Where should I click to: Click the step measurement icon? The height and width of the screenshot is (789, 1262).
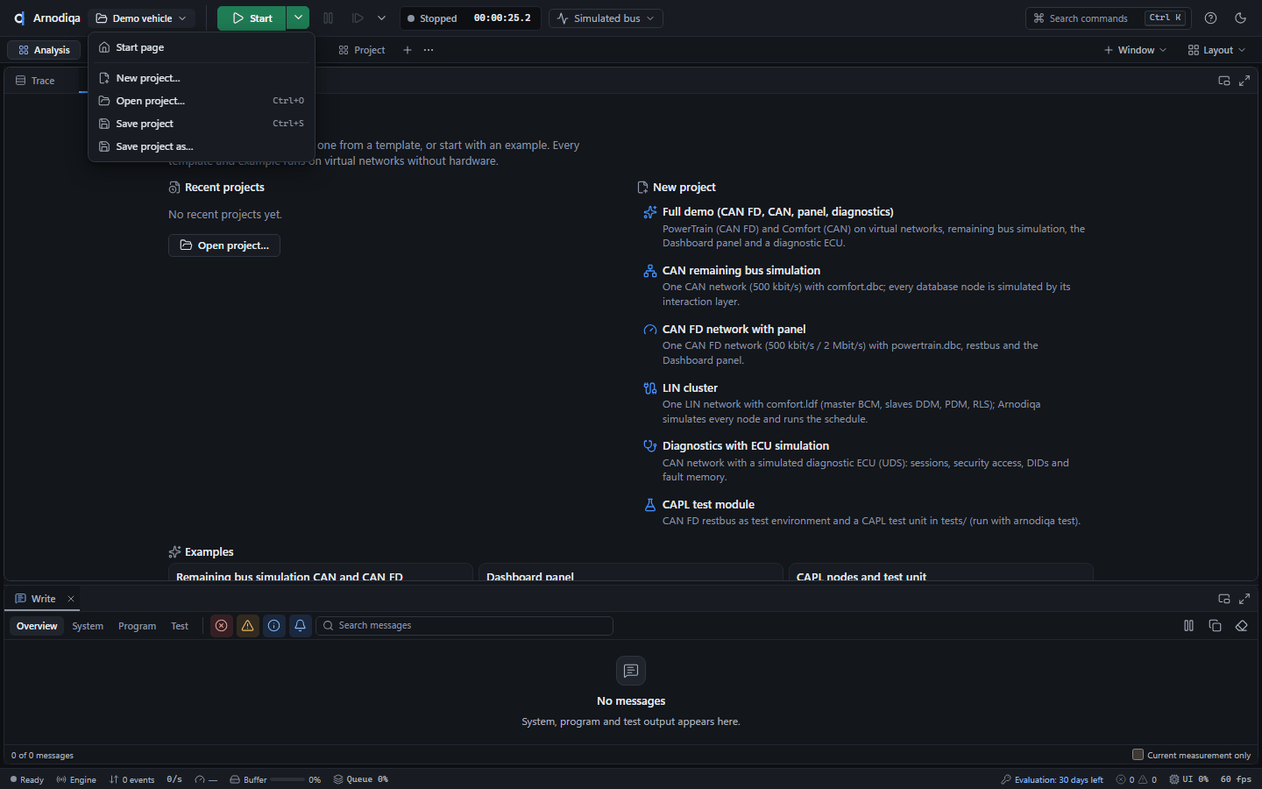358,18
